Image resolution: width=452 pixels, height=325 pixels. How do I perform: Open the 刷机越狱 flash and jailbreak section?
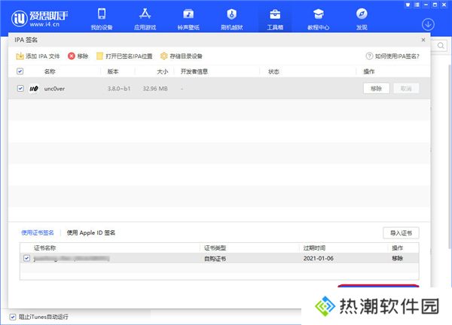tap(232, 19)
